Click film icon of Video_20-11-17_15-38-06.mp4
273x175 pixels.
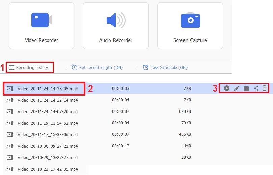click(x=10, y=134)
